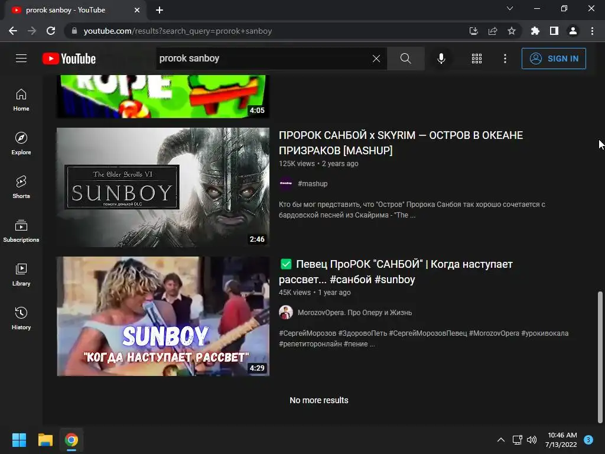The height and width of the screenshot is (454, 605).
Task: Open the MorozovOpera channel avatar
Action: tap(286, 312)
